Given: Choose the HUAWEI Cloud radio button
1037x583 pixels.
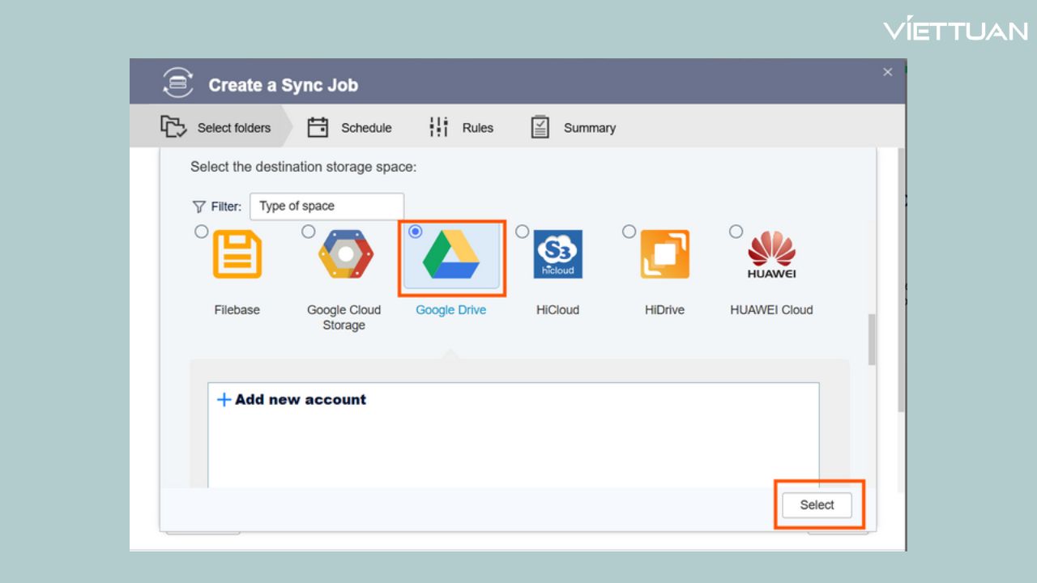Looking at the screenshot, I should tap(736, 232).
